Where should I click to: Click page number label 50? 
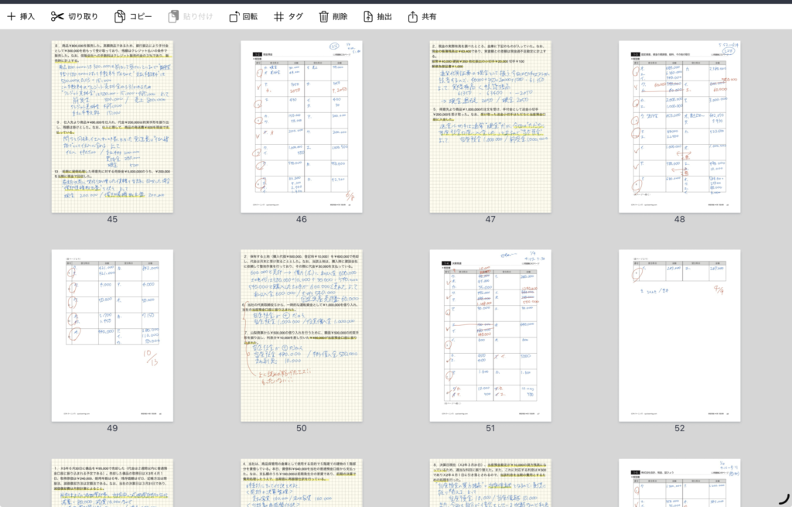[x=302, y=428]
